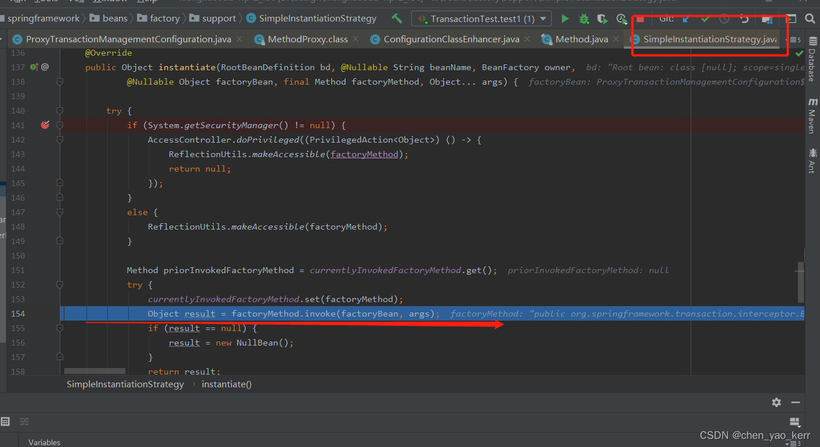This screenshot has height=447, width=820.
Task: Click the factoryMethod link on line 143
Action: click(x=365, y=154)
